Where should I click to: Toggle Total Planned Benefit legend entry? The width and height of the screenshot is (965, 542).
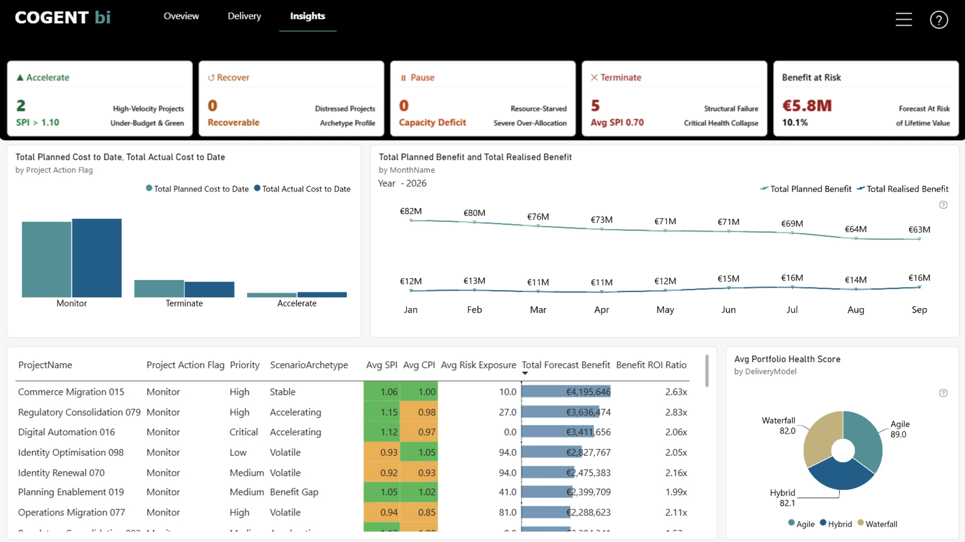coord(806,189)
